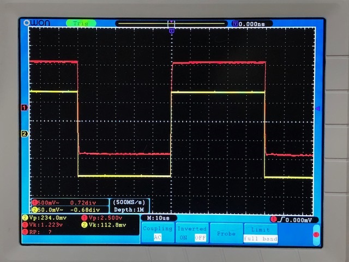
Task: Set Inverted to ON
Action: (x=183, y=238)
